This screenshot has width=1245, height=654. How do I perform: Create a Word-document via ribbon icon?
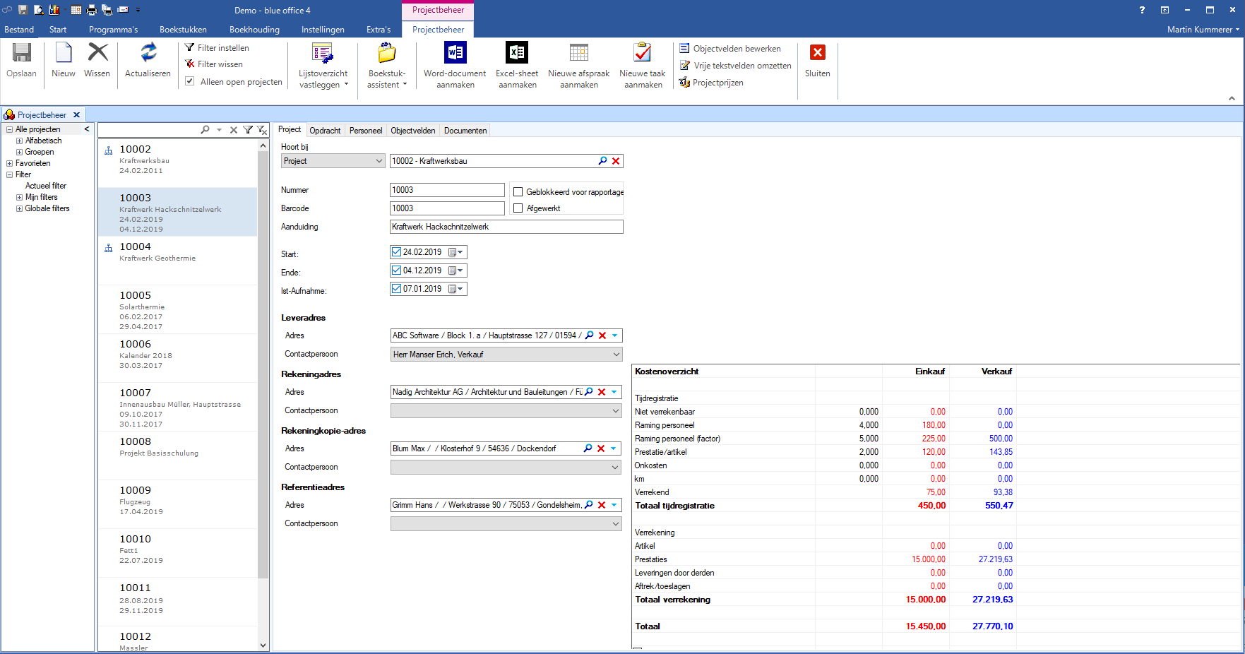[x=455, y=54]
